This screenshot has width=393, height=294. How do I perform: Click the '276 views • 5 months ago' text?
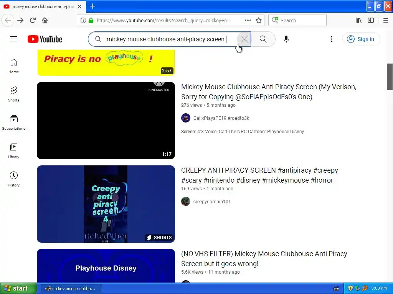click(208, 105)
